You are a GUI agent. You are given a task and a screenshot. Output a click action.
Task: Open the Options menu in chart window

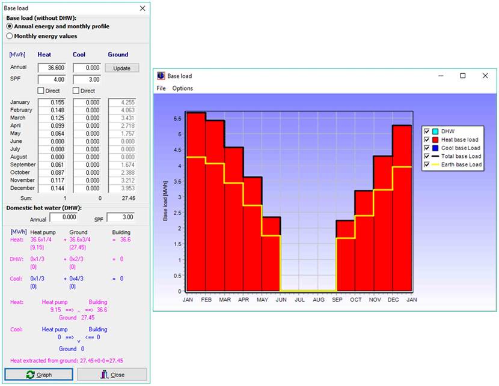click(183, 88)
